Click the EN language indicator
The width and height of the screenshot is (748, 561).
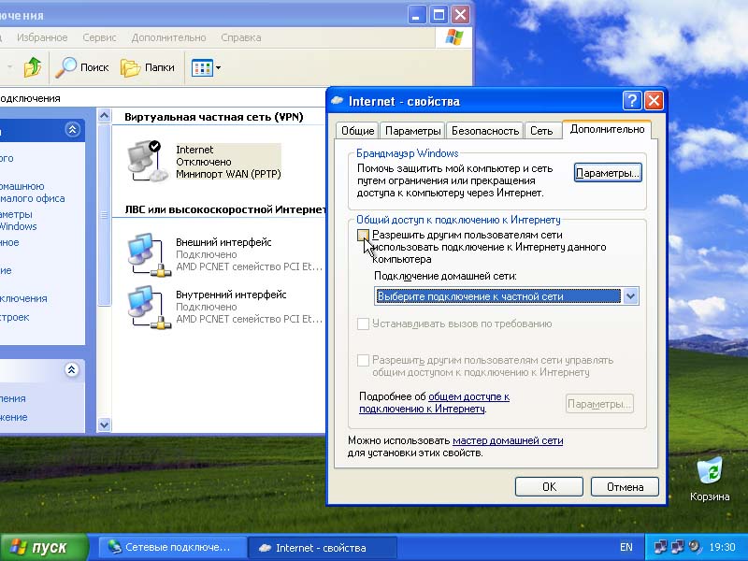(x=626, y=547)
